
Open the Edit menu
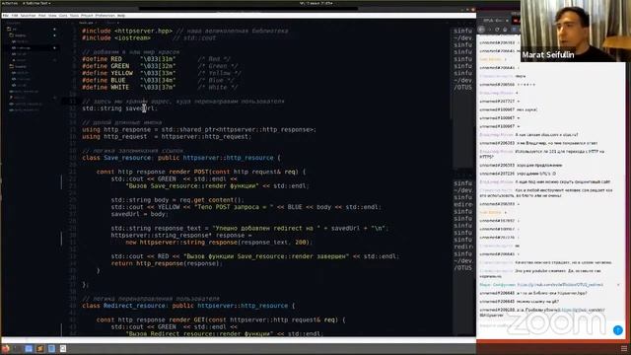15,16
